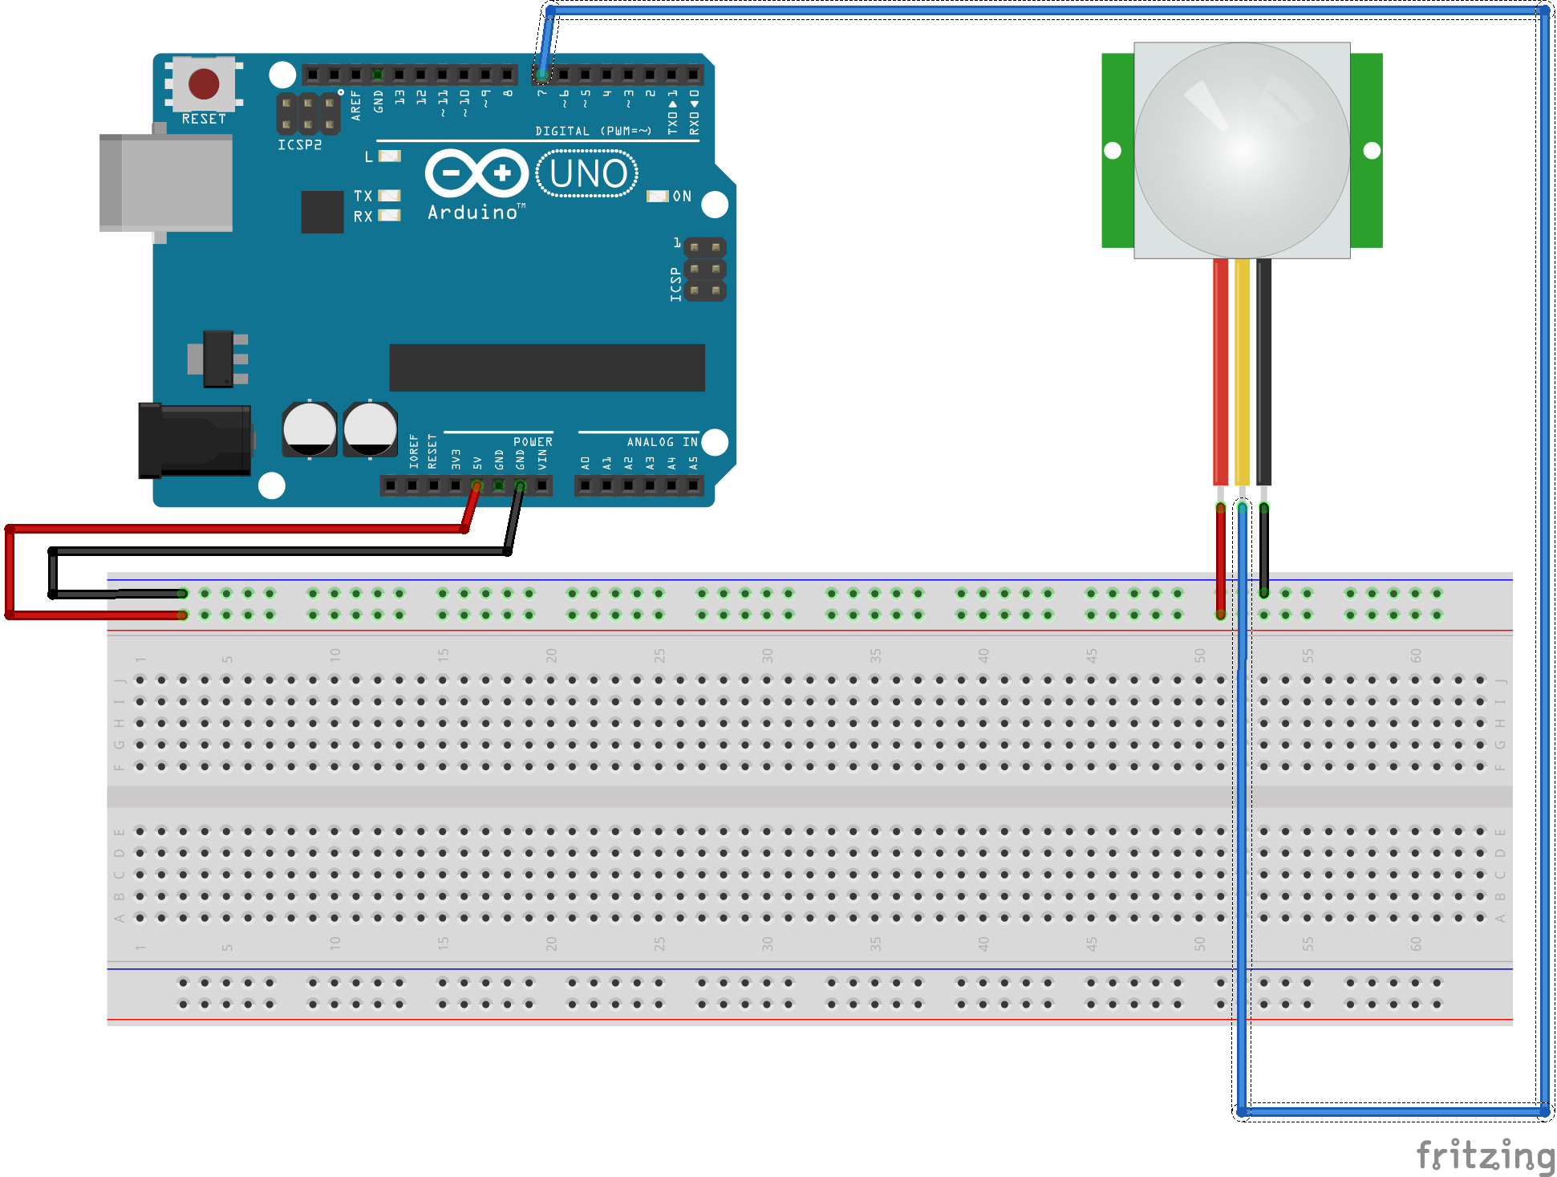Select the PIR sensor yellow signal lead
This screenshot has height=1177, width=1557.
pos(1242,372)
